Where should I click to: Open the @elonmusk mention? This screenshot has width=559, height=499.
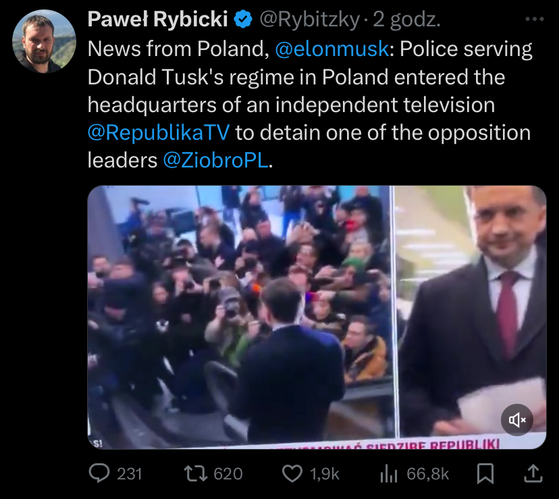pyautogui.click(x=331, y=49)
